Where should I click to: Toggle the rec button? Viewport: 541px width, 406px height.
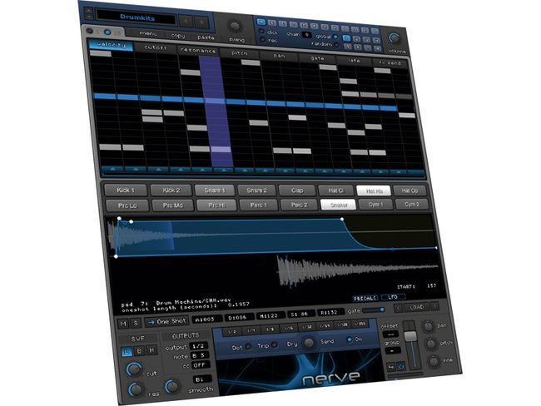click(x=263, y=40)
